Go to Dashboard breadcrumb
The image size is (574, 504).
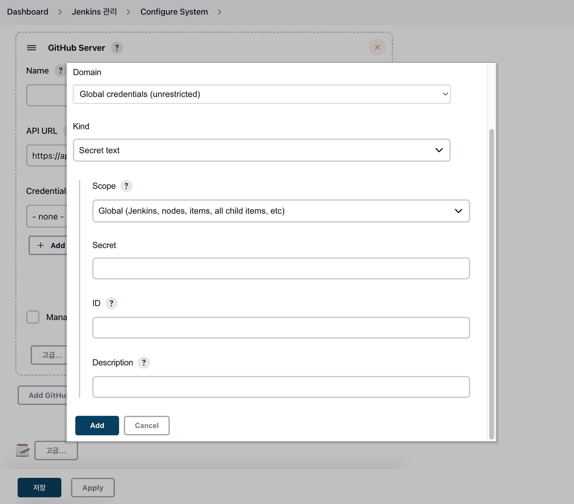[x=27, y=12]
